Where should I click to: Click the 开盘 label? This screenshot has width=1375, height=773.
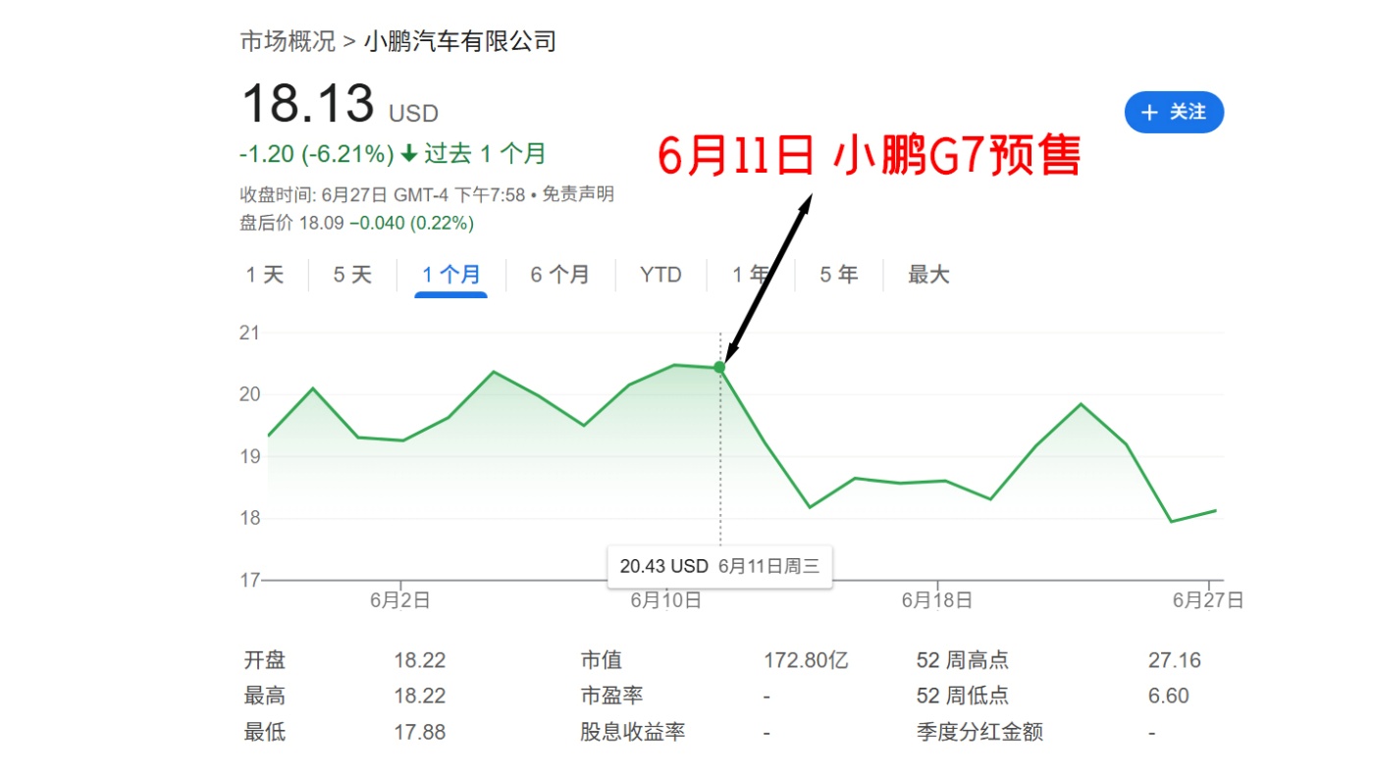tap(265, 661)
